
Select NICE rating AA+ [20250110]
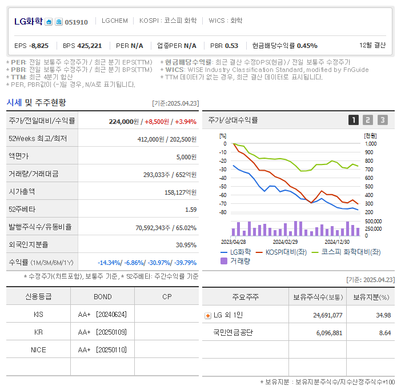coord(102,350)
